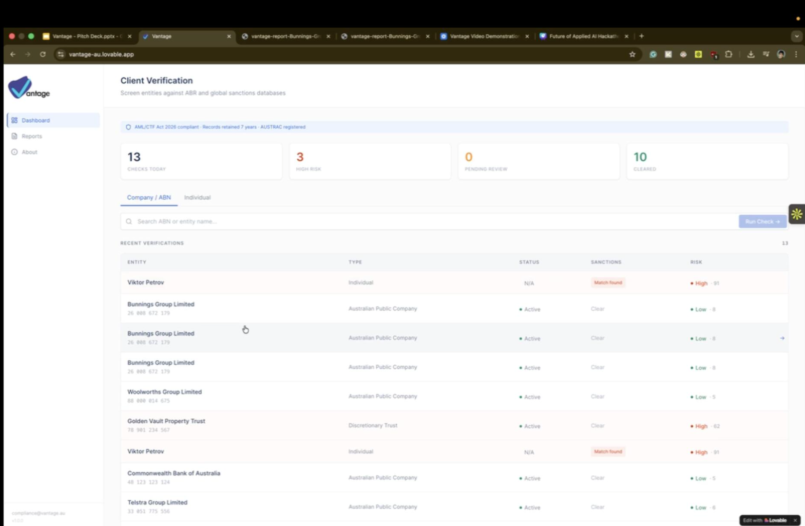Click the Match found badge in first row
Viewport: 805px width, 526px height.
pyautogui.click(x=608, y=282)
